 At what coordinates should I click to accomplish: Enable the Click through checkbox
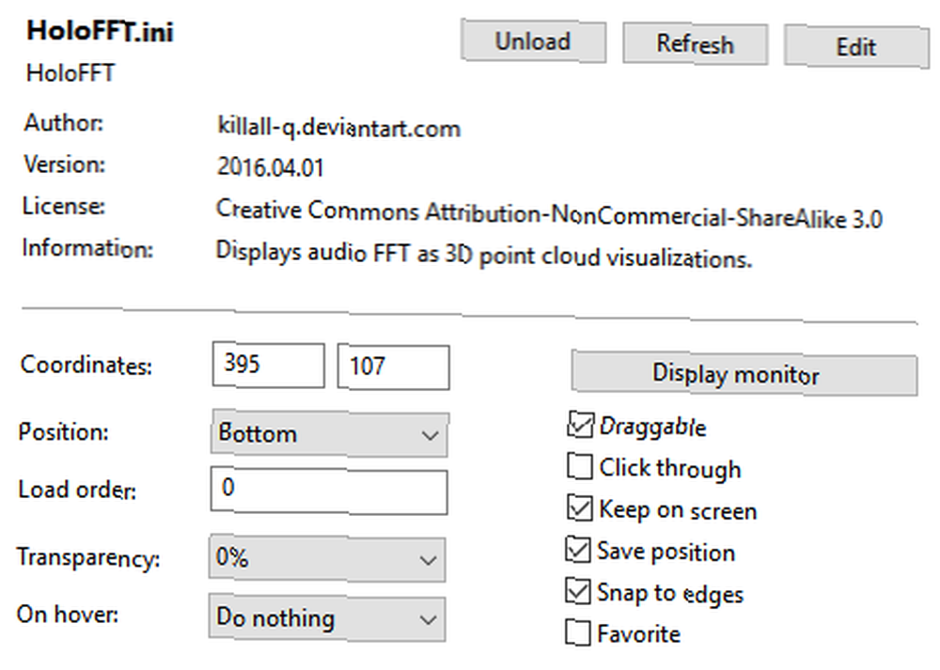point(579,466)
